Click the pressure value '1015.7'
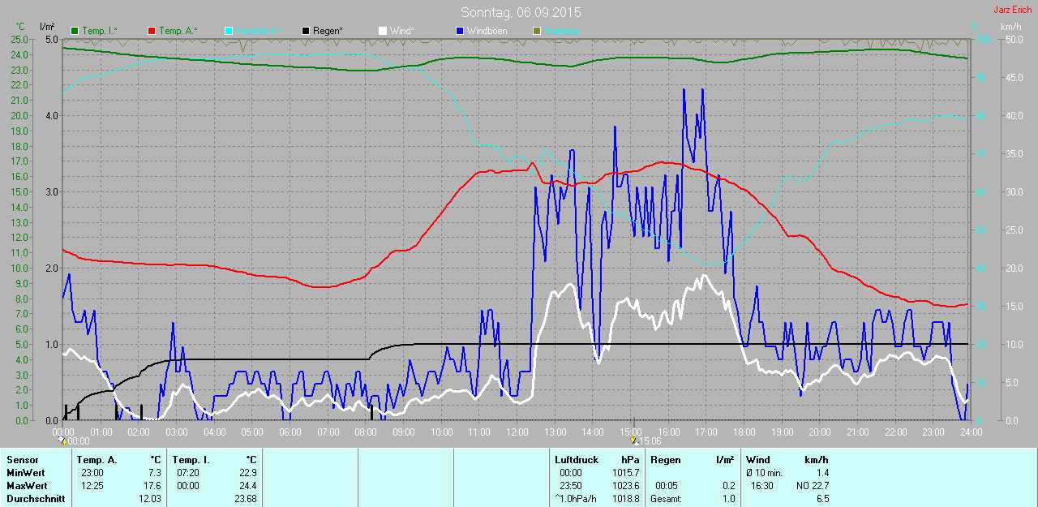The image size is (1038, 507). pyautogui.click(x=625, y=472)
